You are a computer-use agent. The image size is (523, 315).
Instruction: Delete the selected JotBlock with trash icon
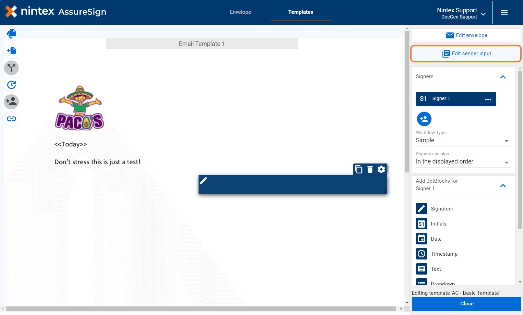click(370, 169)
